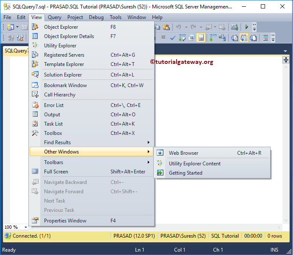Screen dimensions: 293x255
Task: Click the green Start Debugging arrow
Action: [247, 27]
